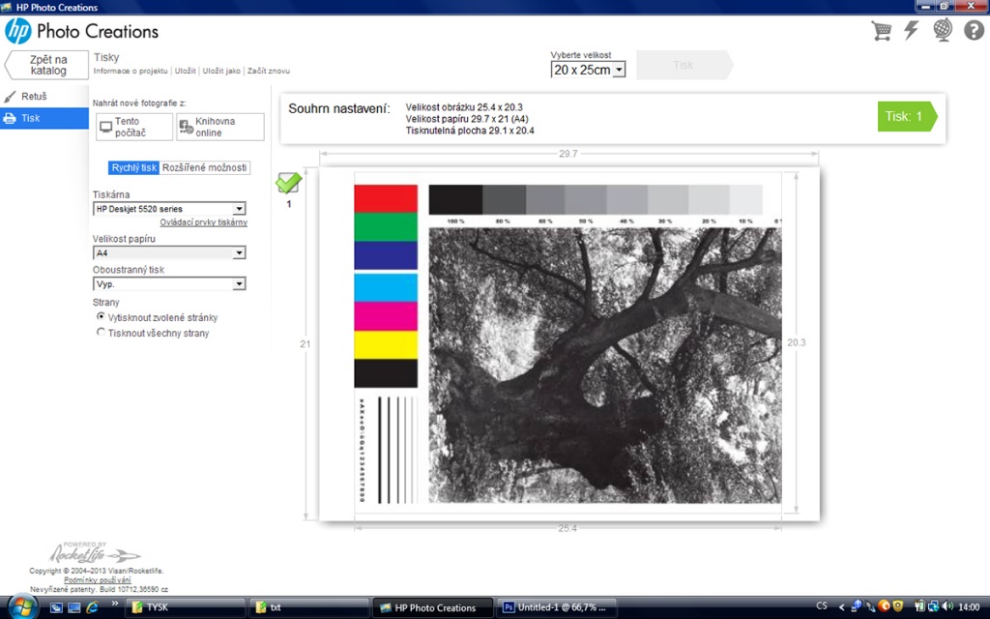Click CS language indicator in taskbar
The image size is (990, 619).
[822, 607]
